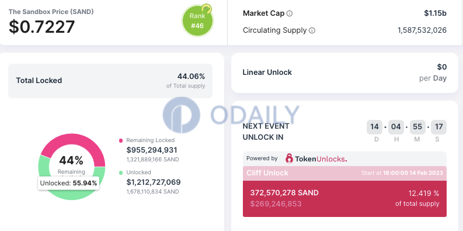Click the TokenUnlocks lock logo icon
Screen dimensions: 463x231
[x=289, y=158]
